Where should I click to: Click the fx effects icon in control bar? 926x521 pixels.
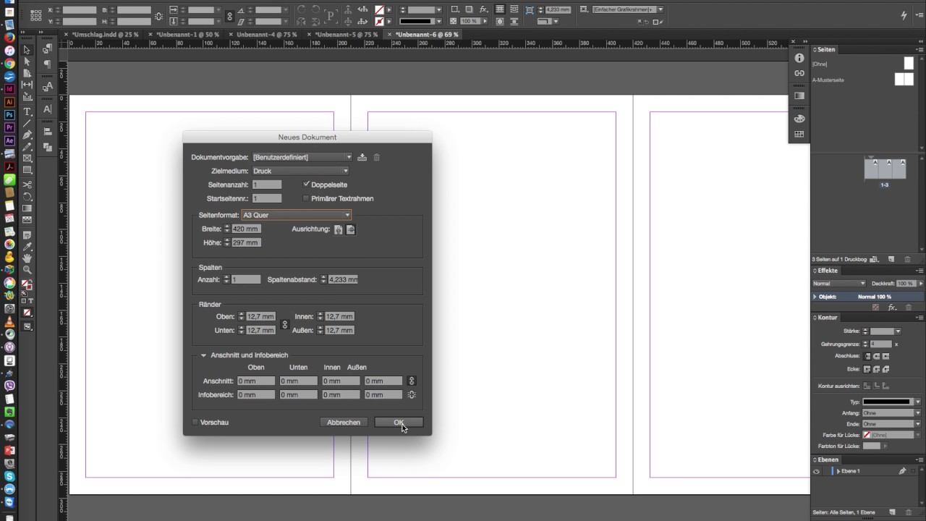tap(484, 10)
